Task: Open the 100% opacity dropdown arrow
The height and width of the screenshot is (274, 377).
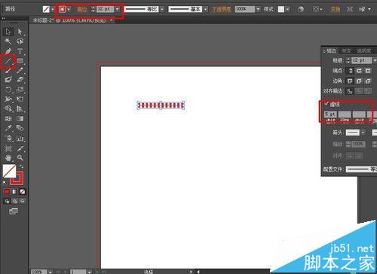Action: pyautogui.click(x=258, y=9)
